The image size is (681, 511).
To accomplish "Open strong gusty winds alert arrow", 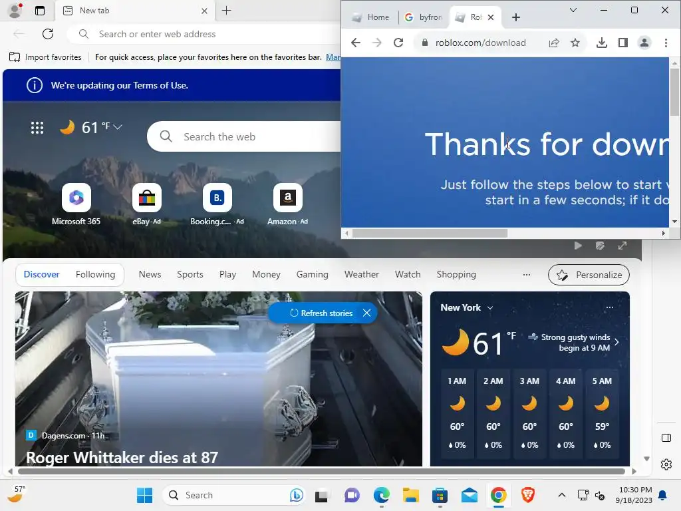I will tap(616, 342).
